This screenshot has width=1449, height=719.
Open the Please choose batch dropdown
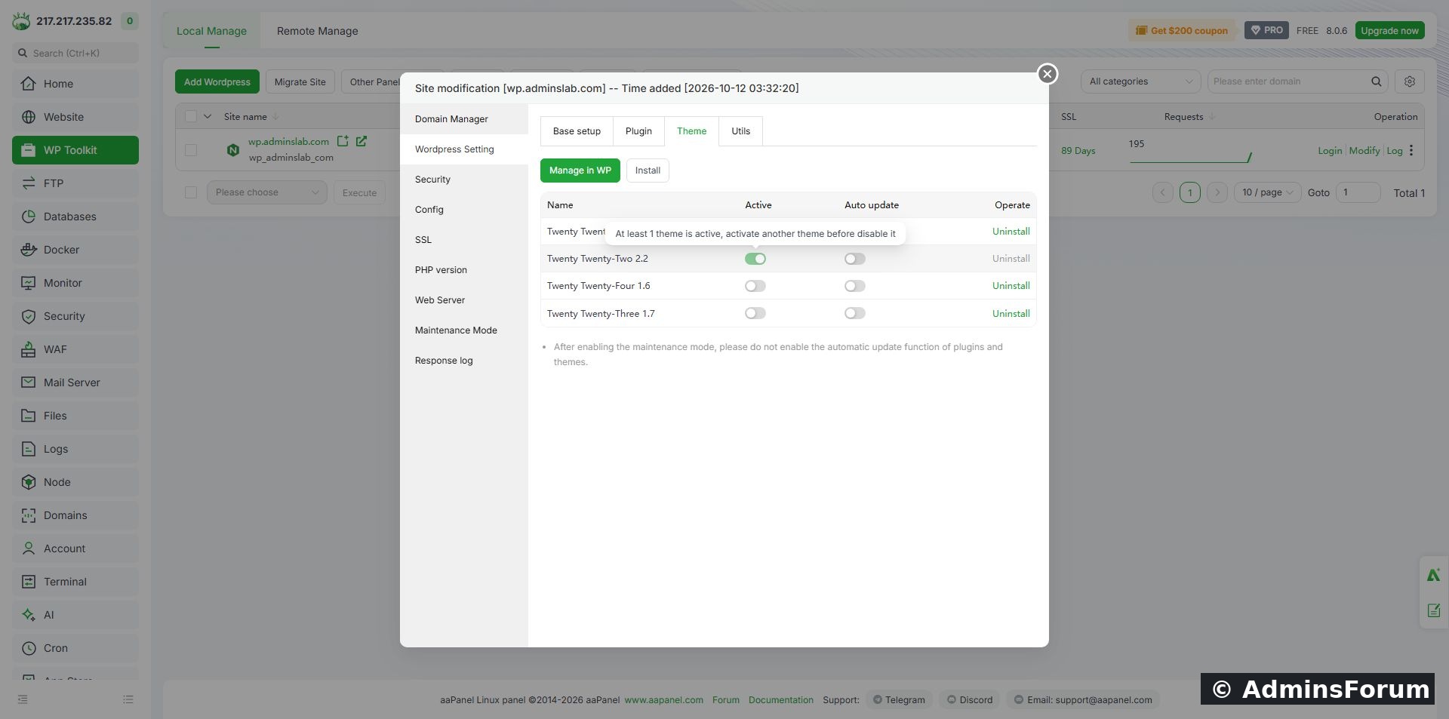[x=267, y=192]
